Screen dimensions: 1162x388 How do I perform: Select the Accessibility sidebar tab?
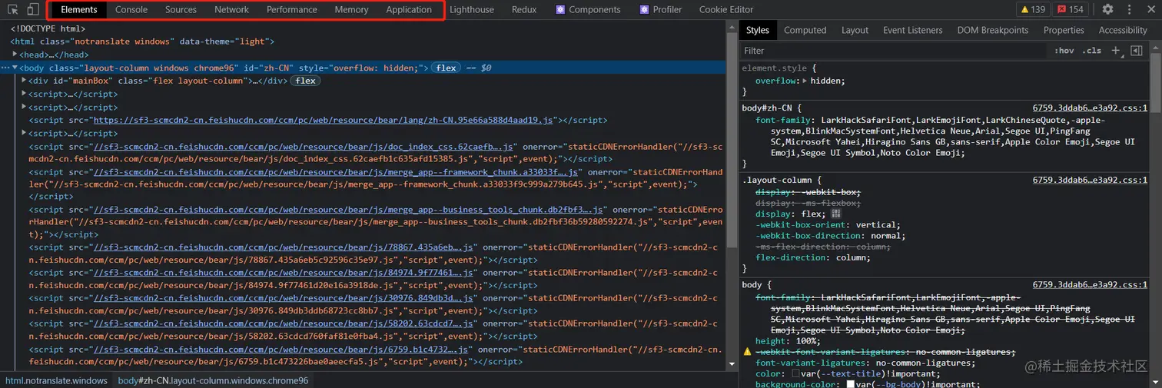(x=1123, y=30)
